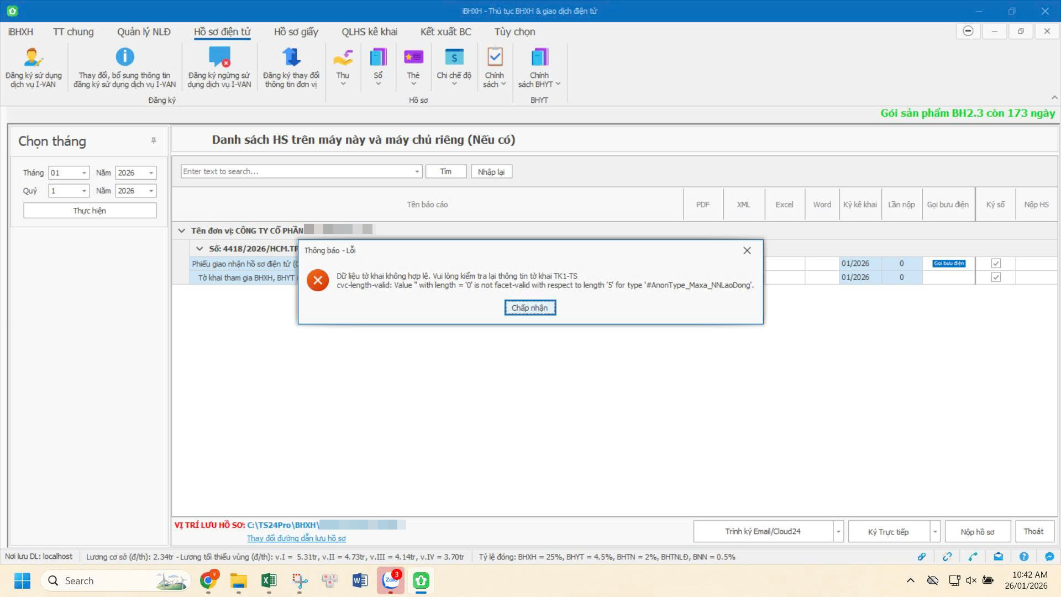The image size is (1061, 597).
Task: Toggle Ký số checkbox for Phiếu giao nhận row
Action: [x=996, y=264]
